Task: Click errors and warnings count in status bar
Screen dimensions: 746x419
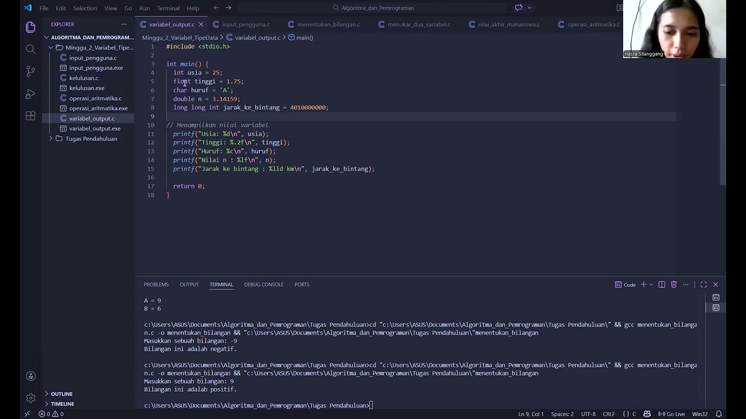Action: point(51,414)
